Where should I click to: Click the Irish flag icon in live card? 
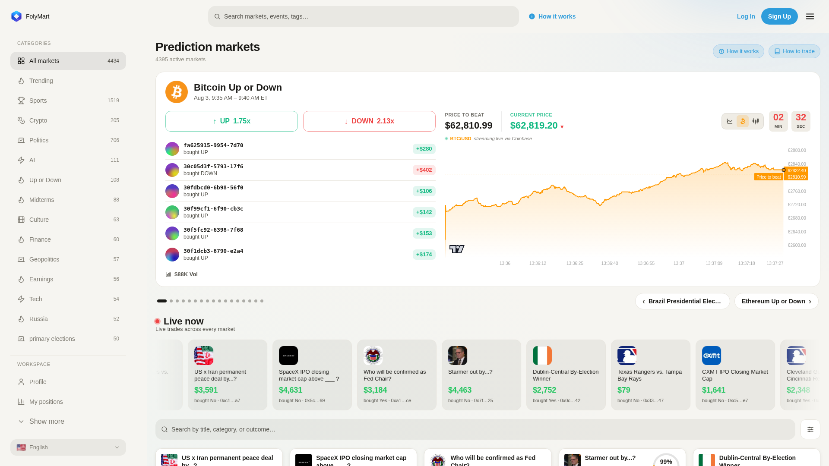coord(542,356)
